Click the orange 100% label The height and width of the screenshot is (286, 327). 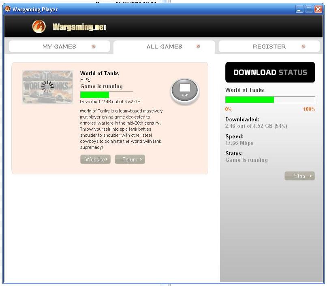309,109
